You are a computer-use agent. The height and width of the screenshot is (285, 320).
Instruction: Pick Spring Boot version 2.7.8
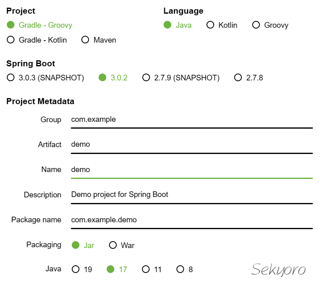pyautogui.click(x=238, y=78)
